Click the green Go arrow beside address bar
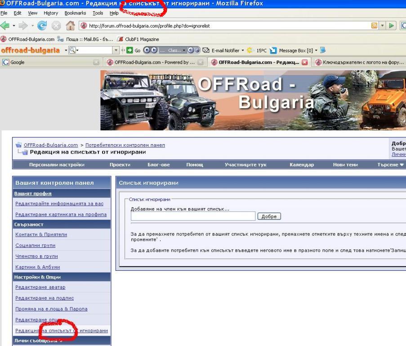 coord(392,25)
